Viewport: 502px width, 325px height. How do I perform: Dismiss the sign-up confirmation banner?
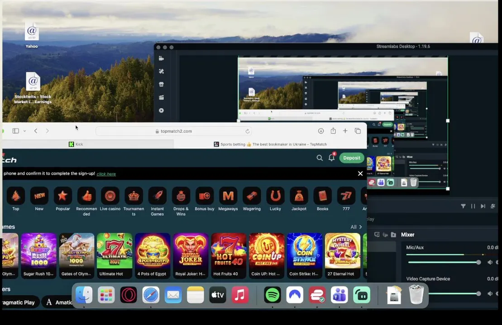click(x=360, y=173)
